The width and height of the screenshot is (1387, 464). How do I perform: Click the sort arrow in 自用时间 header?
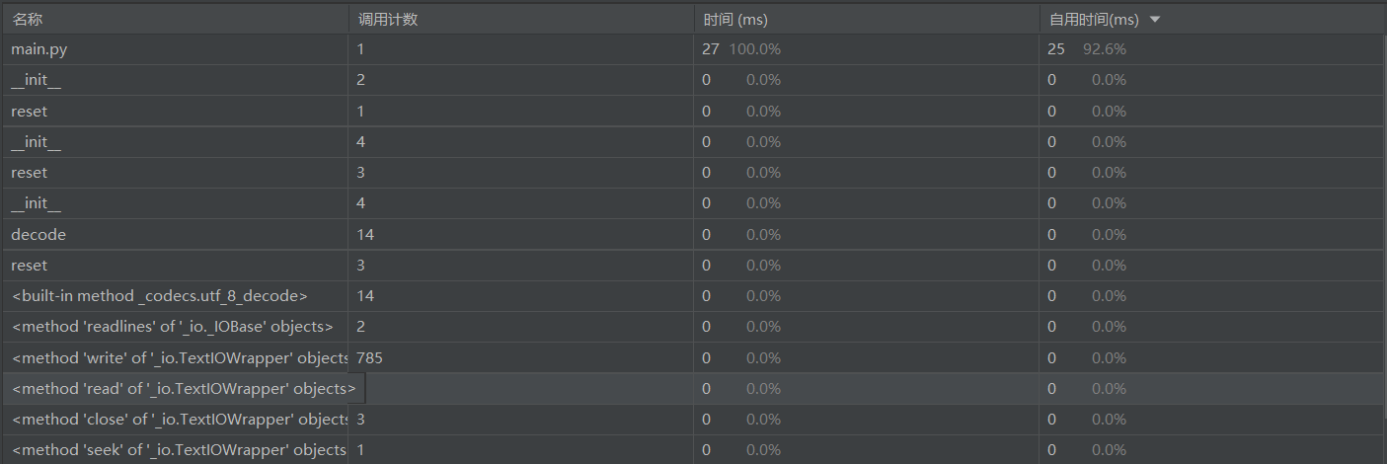(x=1155, y=19)
